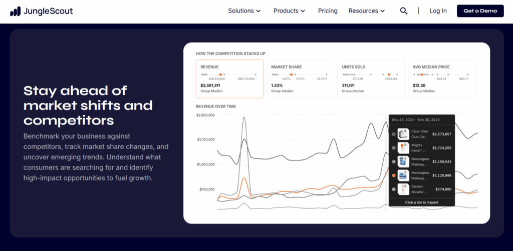Click the Get a Demo button
Screen dimensions: 513x251
pyautogui.click(x=480, y=11)
